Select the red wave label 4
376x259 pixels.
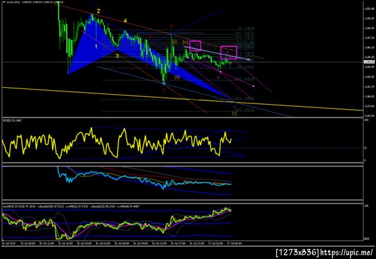[171, 26]
